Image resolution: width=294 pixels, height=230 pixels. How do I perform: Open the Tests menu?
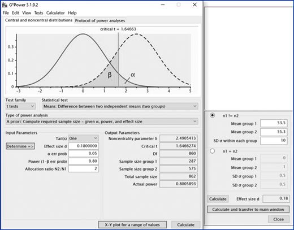pyautogui.click(x=38, y=13)
